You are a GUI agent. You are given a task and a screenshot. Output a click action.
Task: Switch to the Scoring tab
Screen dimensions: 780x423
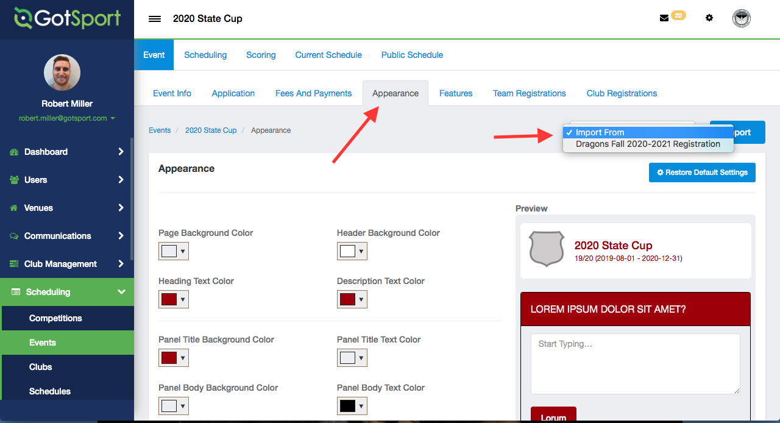pos(261,55)
